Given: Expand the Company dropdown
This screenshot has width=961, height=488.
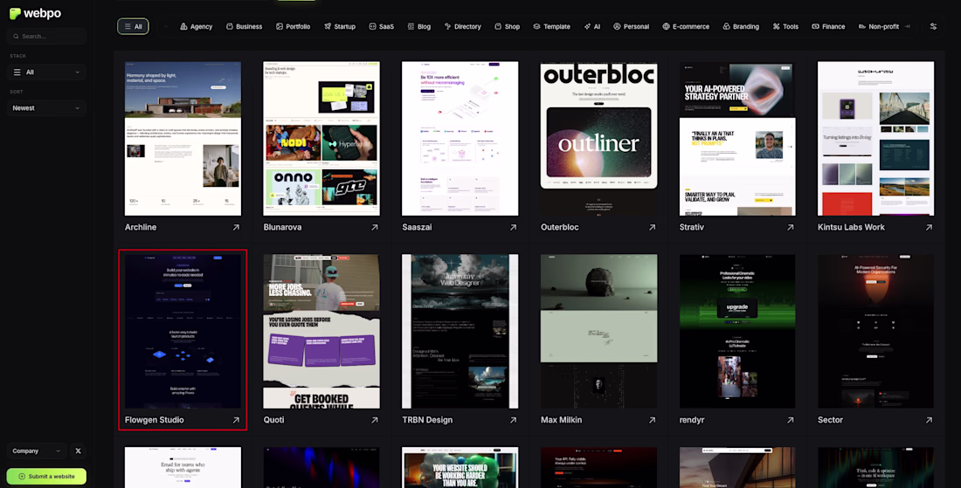Looking at the screenshot, I should [x=37, y=450].
